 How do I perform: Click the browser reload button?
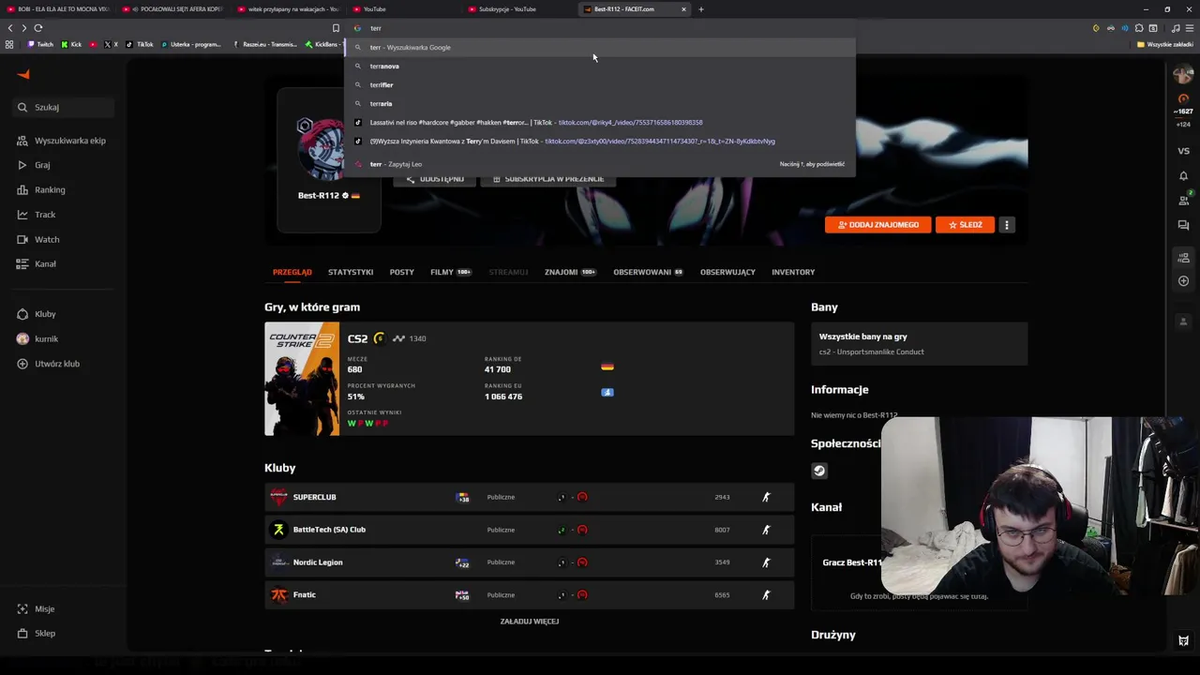[38, 28]
